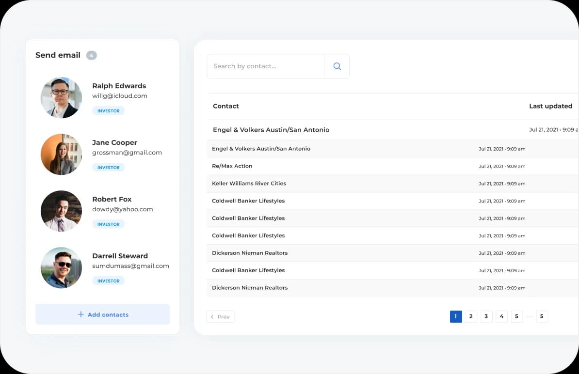Screen dimensions: 579x374
Task: Jump to page 3
Action: coord(486,317)
